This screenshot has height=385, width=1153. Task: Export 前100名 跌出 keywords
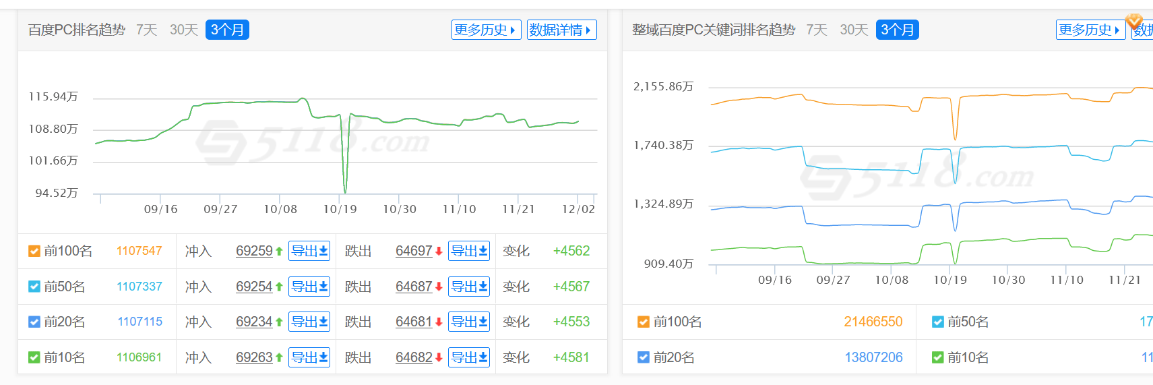pos(469,251)
